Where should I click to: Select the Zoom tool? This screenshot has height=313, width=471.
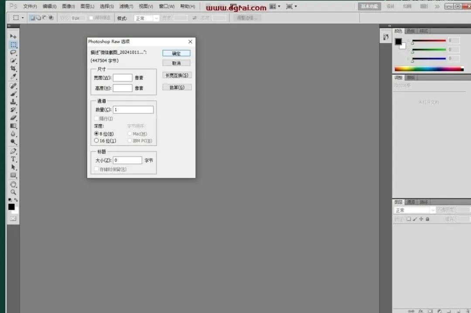point(13,192)
